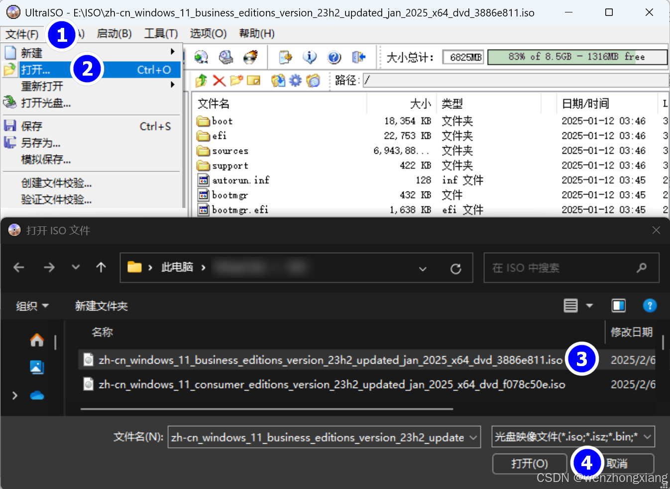Click the blue info icon in UltraISO toolbar
Screen dimensions: 670x489
310,58
